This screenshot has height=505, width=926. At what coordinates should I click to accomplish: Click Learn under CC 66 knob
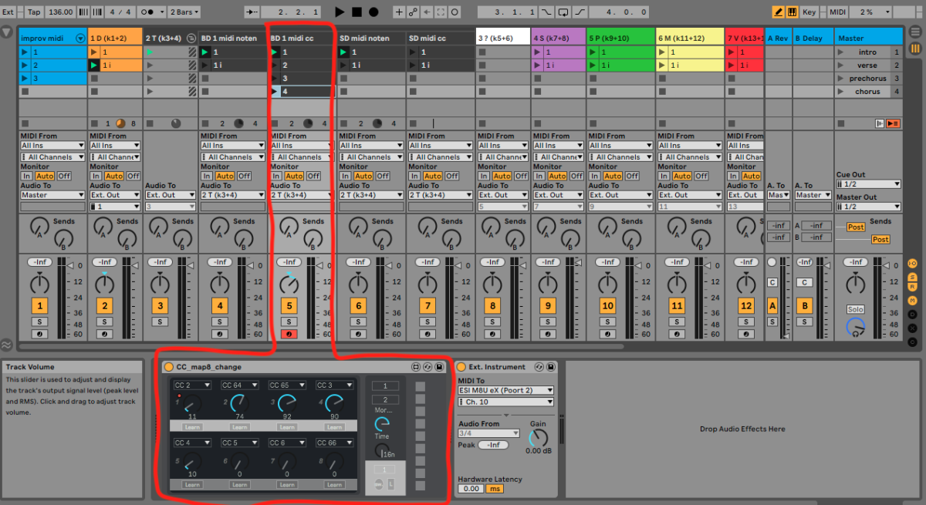coord(333,484)
